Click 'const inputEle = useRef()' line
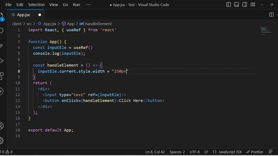 [x=63, y=48]
